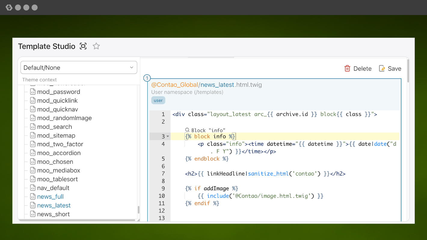427x240 pixels.
Task: Click the circled number 1 tab badge
Action: pos(147,78)
